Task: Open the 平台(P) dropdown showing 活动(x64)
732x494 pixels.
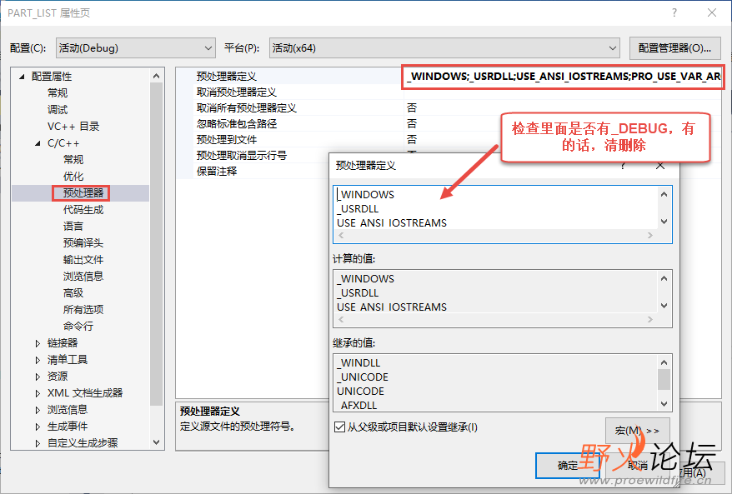Action: (x=444, y=48)
